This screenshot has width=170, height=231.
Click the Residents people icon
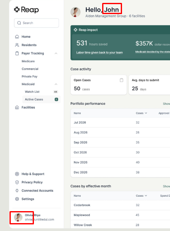click(x=17, y=45)
